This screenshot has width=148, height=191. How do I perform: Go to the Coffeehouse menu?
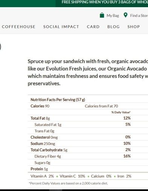click(19, 27)
